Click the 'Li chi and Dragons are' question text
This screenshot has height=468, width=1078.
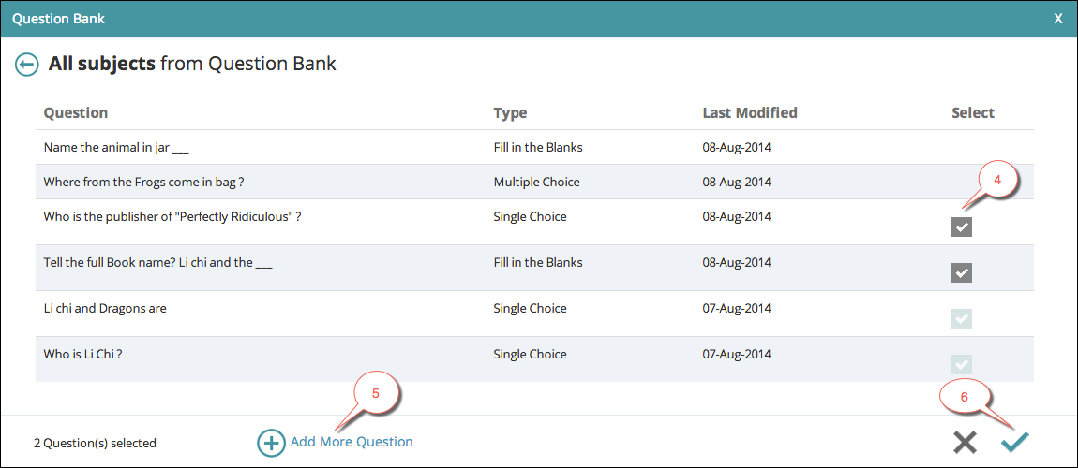pyautogui.click(x=105, y=309)
